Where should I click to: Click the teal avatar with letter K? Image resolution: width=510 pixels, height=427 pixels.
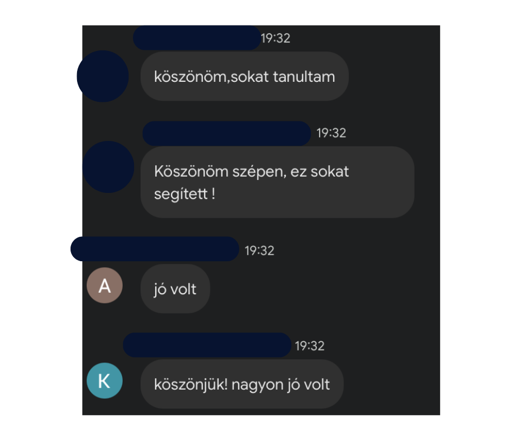coord(104,380)
